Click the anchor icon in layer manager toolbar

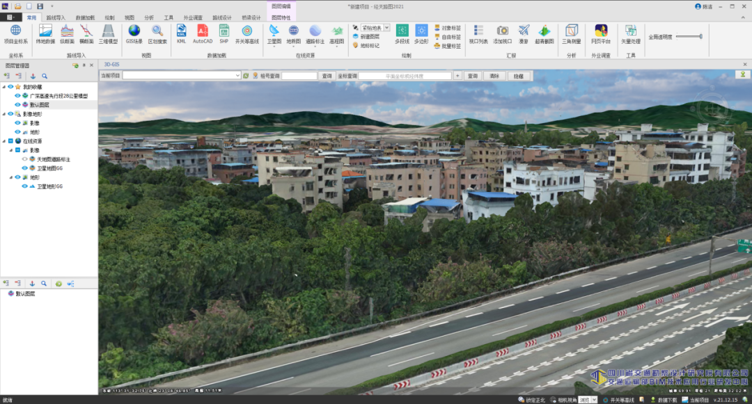(x=33, y=76)
